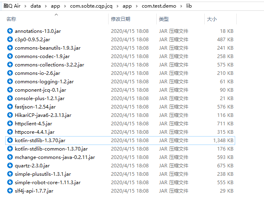Click the icon of httpclient-4.5.jar
The width and height of the screenshot is (264, 201).
click(10, 124)
